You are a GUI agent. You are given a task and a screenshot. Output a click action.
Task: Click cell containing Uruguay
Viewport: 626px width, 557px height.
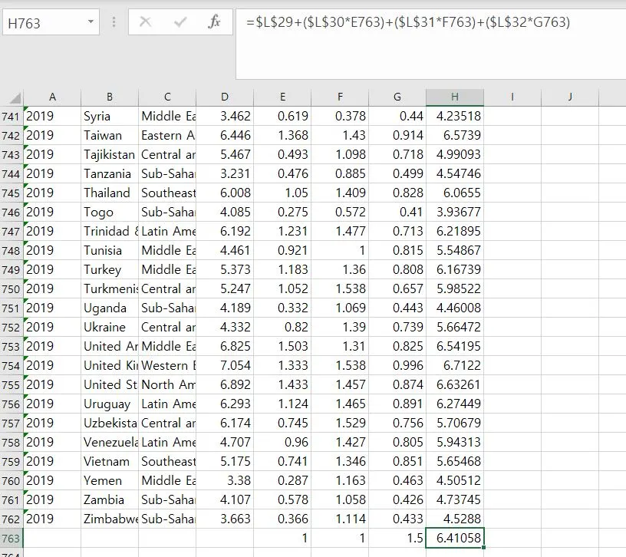point(110,404)
